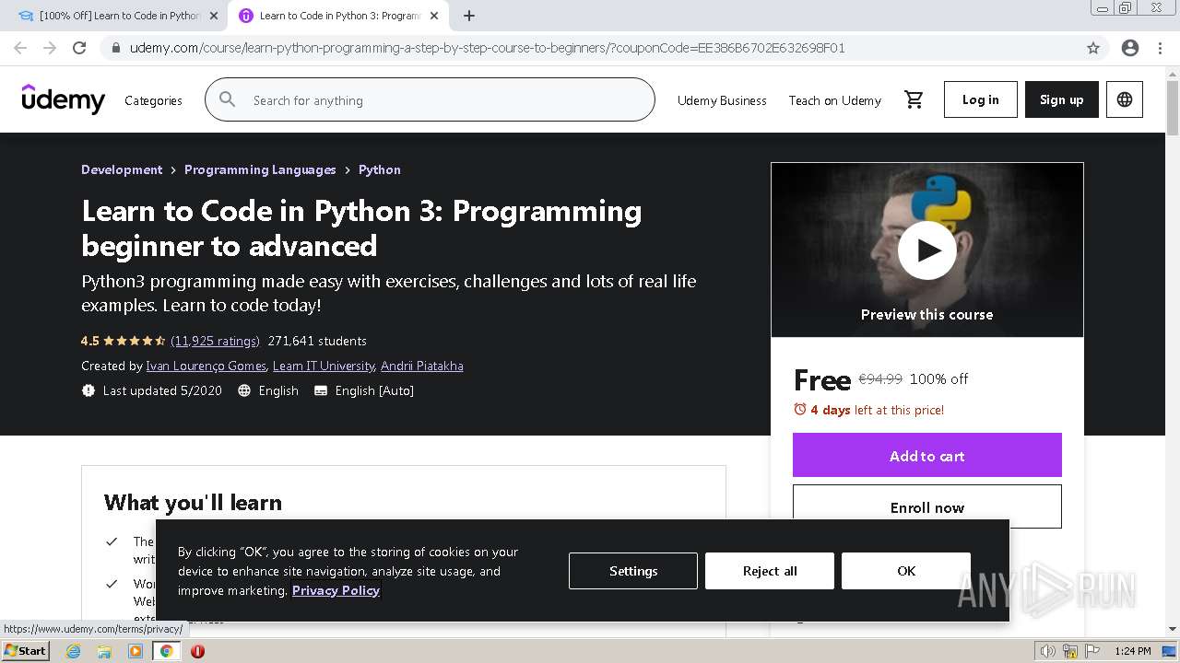Click the '271,641 students' text
Screen dimensions: 1180x663
point(317,341)
